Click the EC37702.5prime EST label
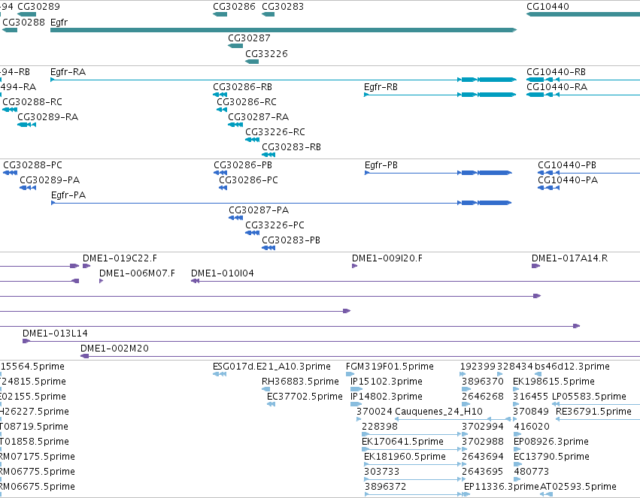This screenshot has width=640, height=498. [x=305, y=397]
